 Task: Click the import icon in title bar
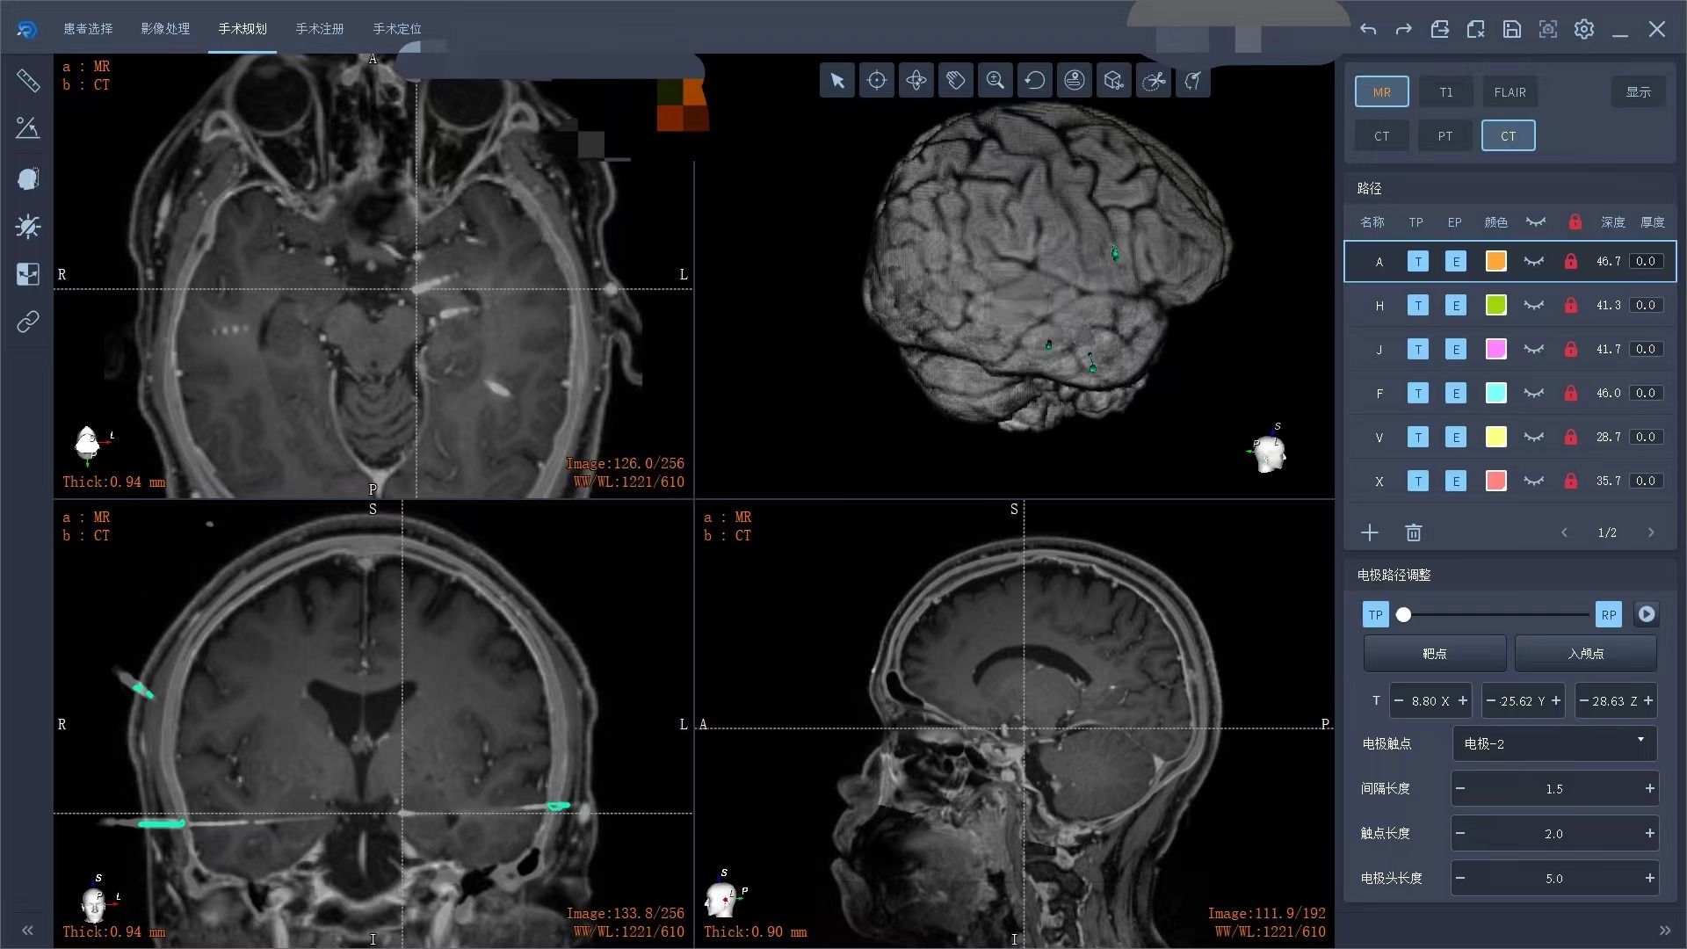[1476, 29]
